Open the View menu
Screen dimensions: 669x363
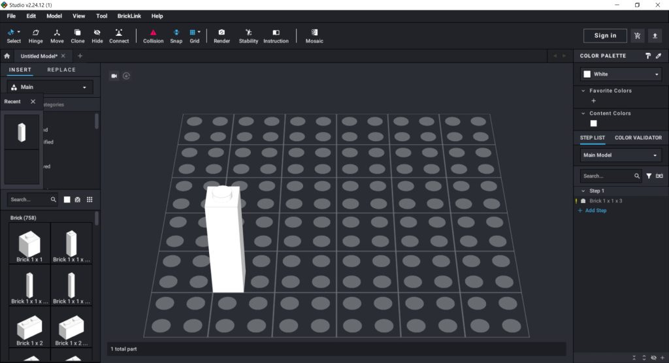click(78, 16)
